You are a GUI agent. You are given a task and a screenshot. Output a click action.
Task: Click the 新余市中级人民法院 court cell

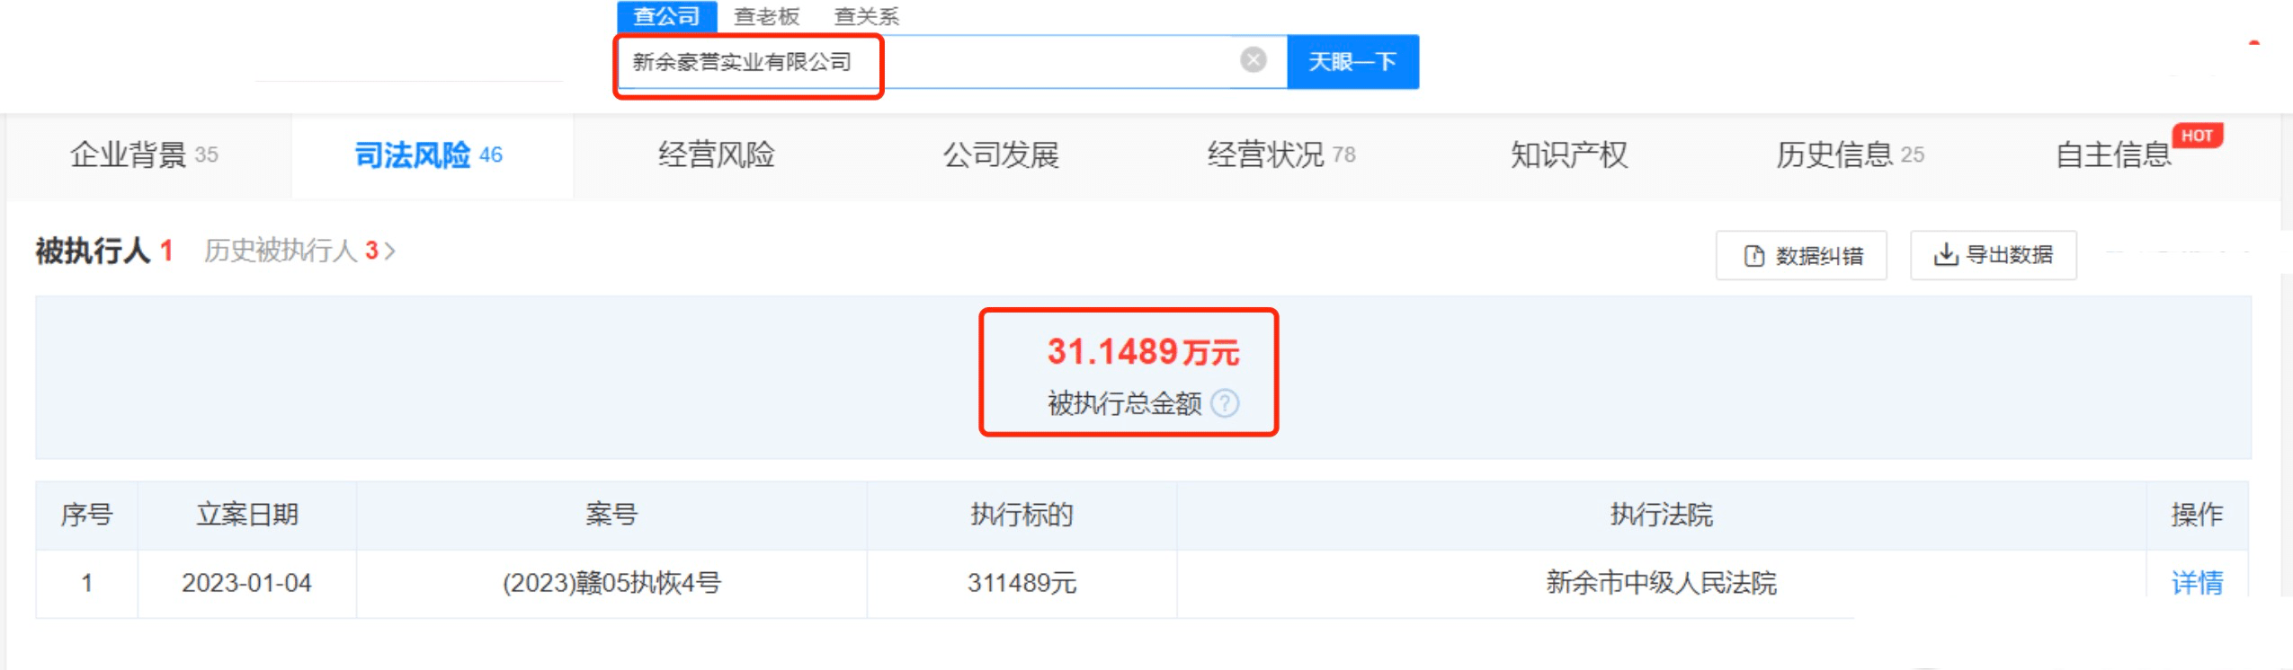(x=1661, y=583)
